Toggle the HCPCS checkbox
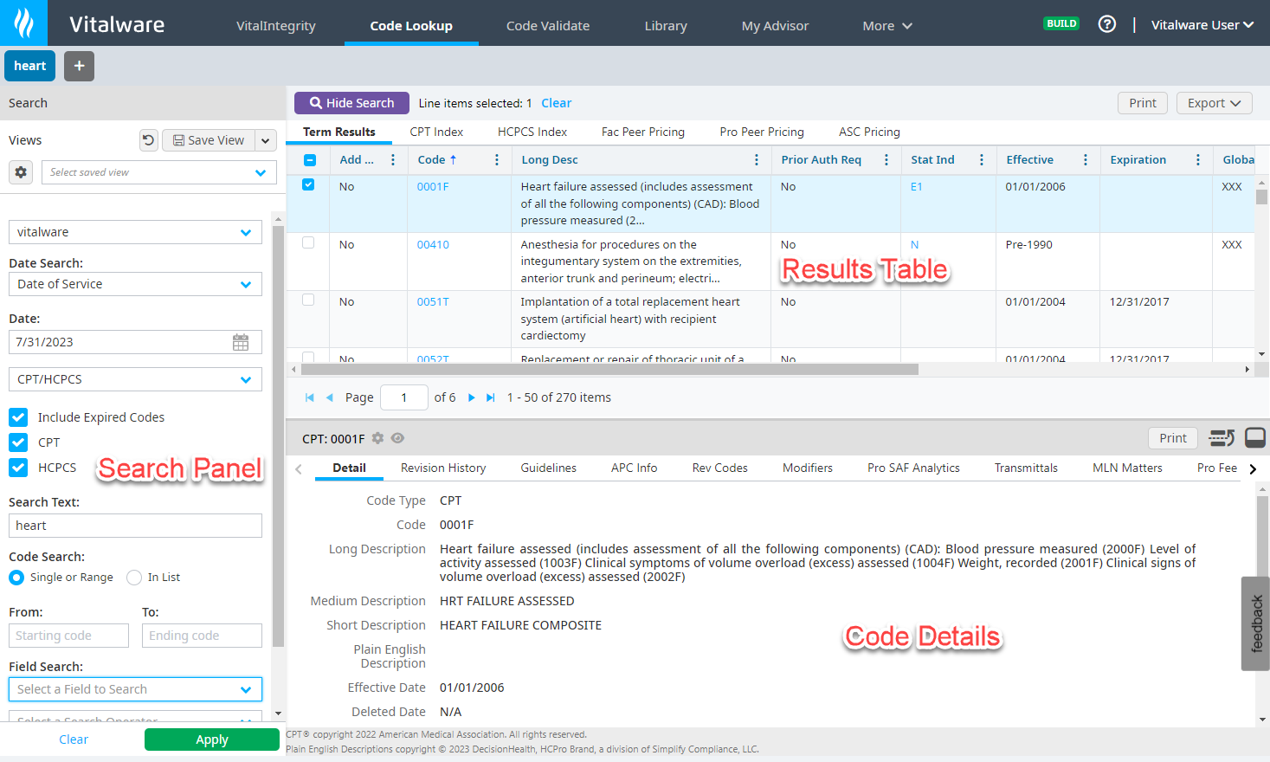This screenshot has width=1270, height=762. point(18,468)
